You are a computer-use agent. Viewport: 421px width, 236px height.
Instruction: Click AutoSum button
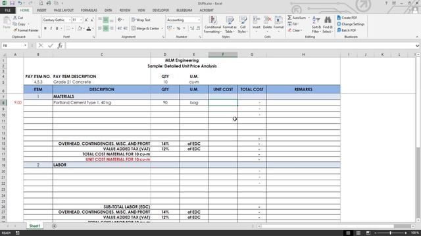coord(297,18)
